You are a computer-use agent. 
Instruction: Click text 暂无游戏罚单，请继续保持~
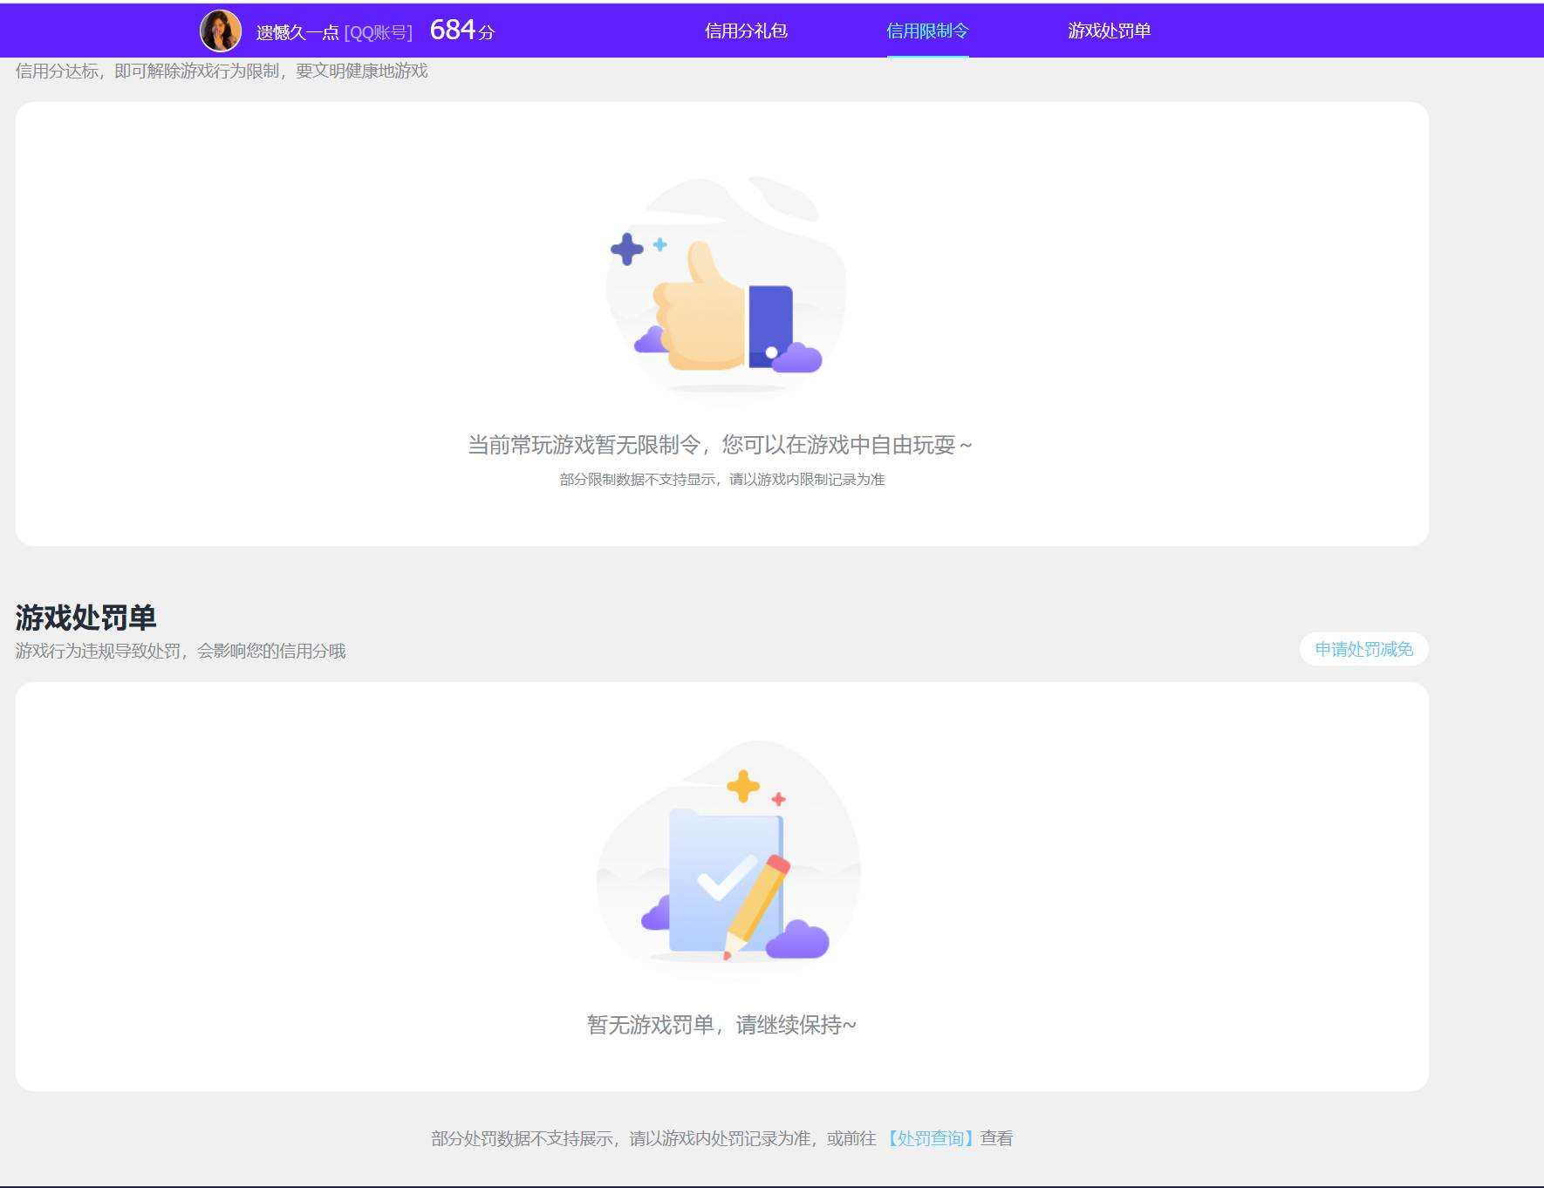[x=721, y=1025]
